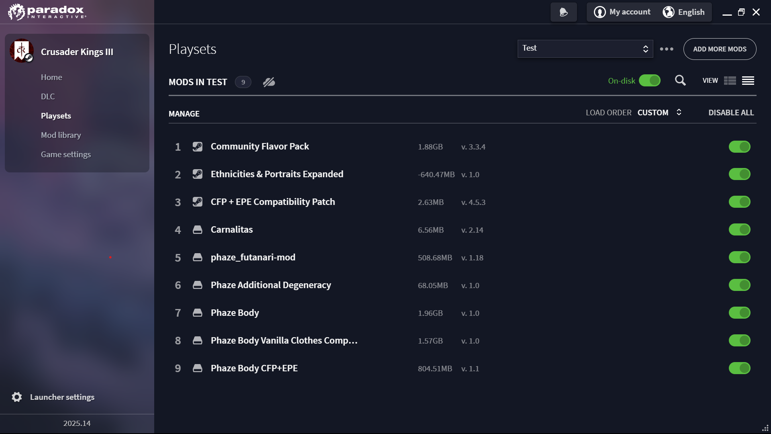The image size is (771, 434).
Task: Open Game settings in sidebar
Action: click(x=66, y=154)
